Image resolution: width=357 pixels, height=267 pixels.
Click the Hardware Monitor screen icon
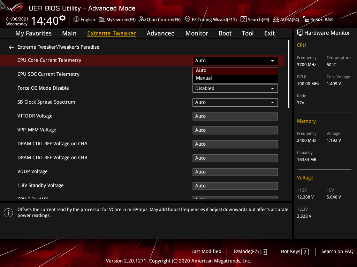point(300,33)
